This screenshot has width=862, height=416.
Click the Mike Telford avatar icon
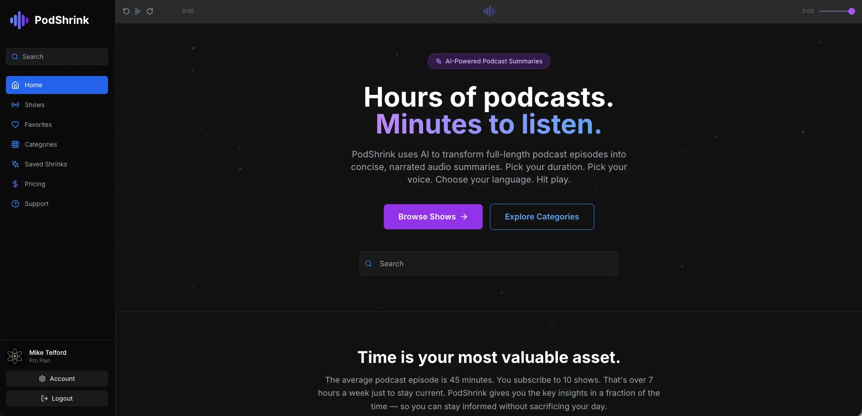tap(15, 356)
